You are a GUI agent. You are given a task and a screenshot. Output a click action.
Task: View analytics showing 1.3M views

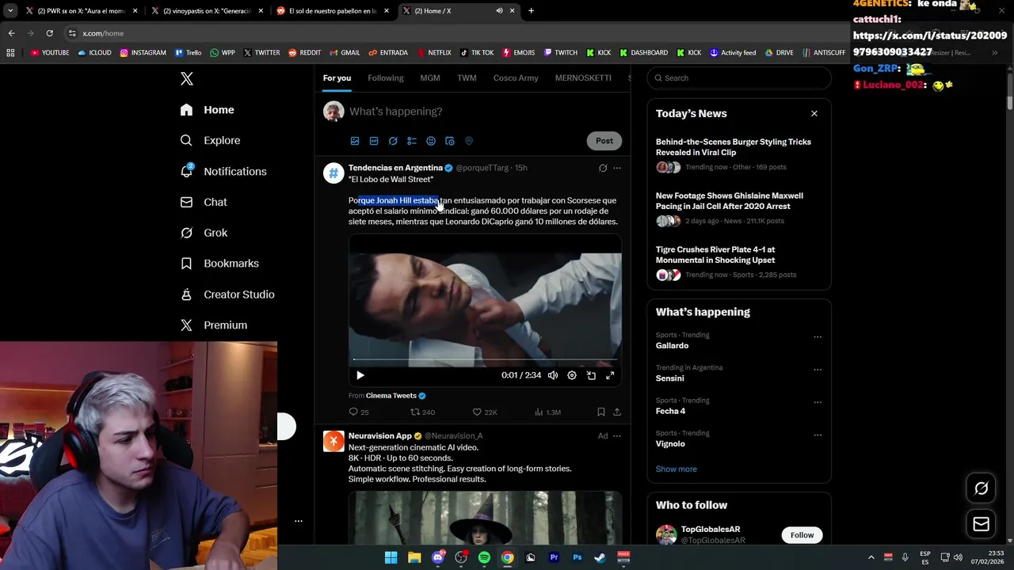tap(547, 412)
